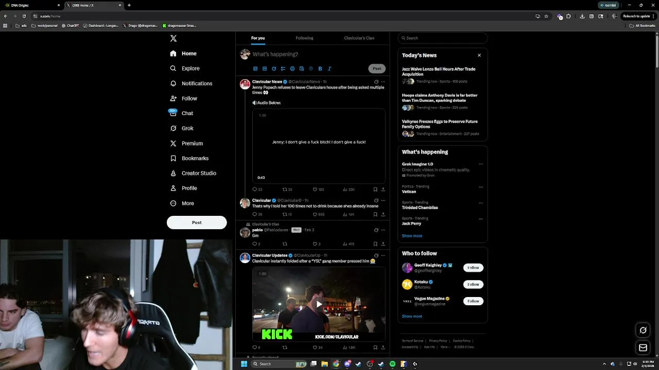
Task: Follow Geoff Keighley
Action: click(x=473, y=268)
